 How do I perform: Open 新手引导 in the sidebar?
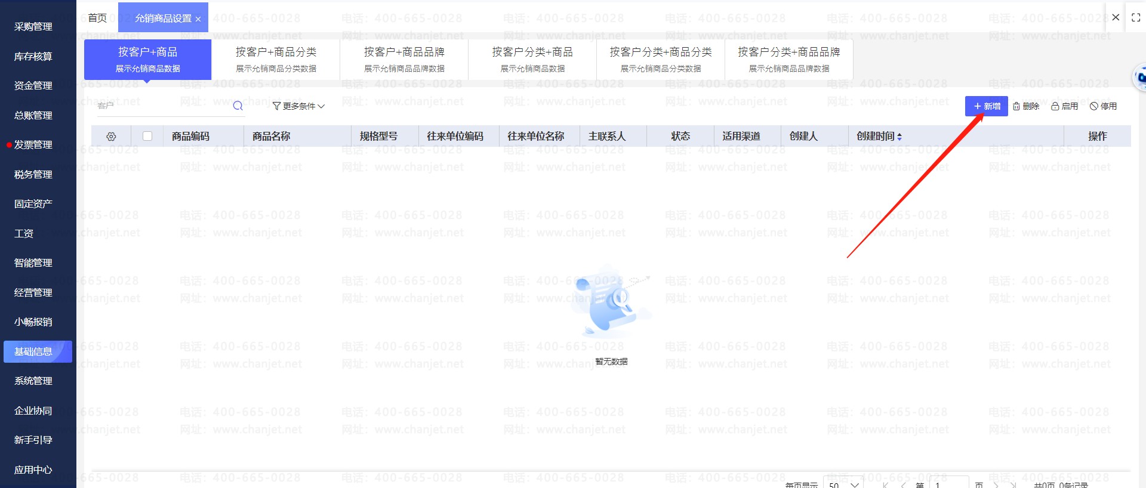click(x=33, y=440)
